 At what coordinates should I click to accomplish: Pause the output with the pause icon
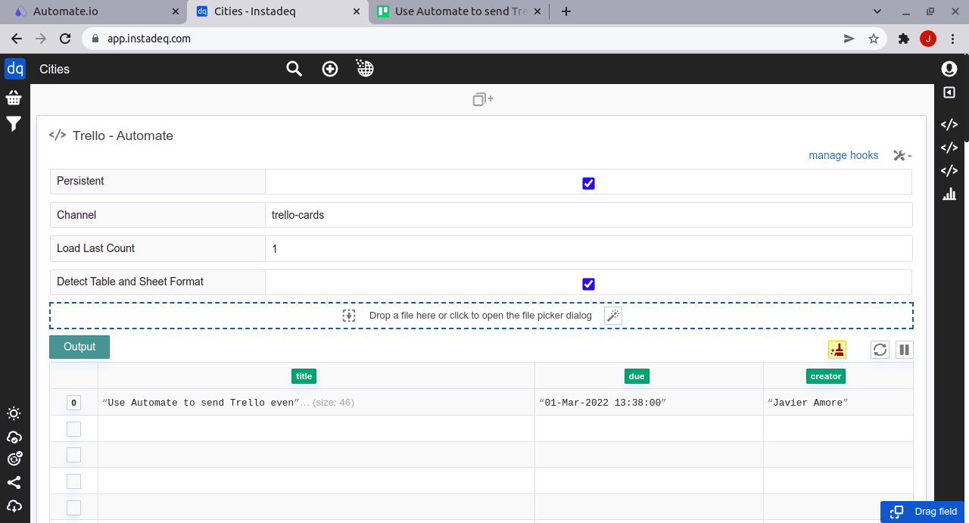(x=905, y=349)
